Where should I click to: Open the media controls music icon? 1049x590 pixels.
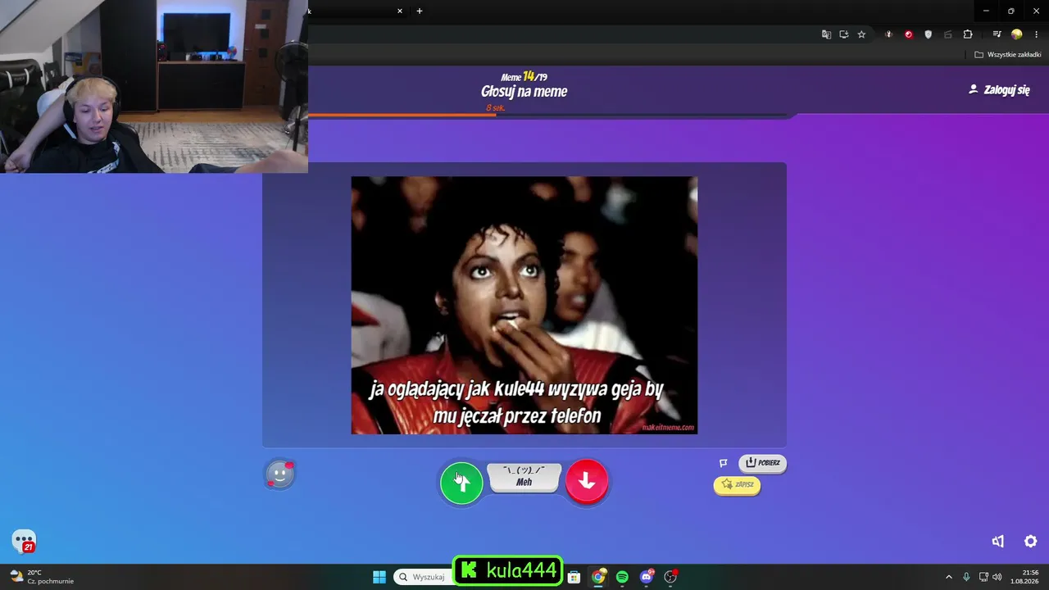997,34
